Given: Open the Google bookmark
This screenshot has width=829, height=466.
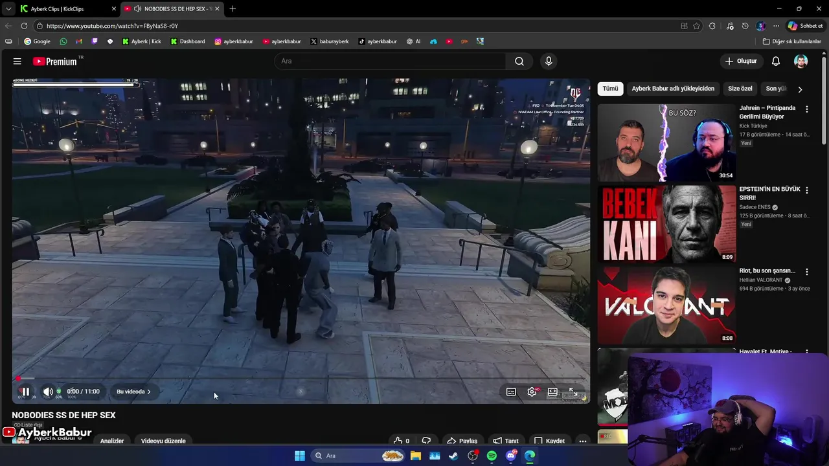Looking at the screenshot, I should (x=37, y=41).
